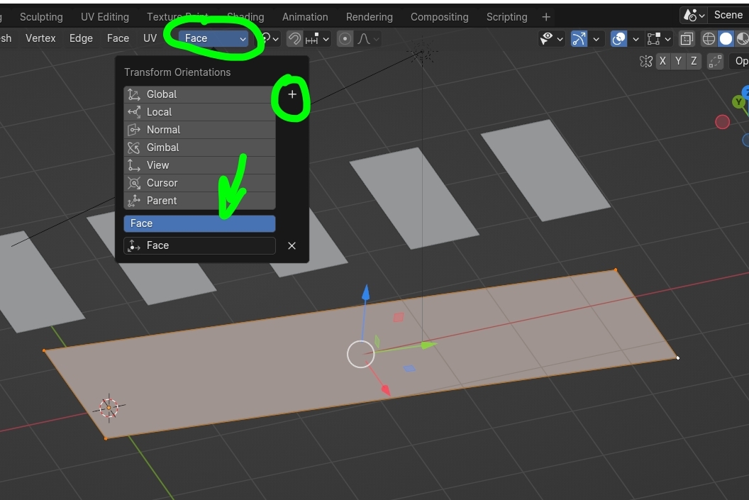Screen dimensions: 749x500
Task: Enable the snap magnet tool
Action: tap(294, 39)
